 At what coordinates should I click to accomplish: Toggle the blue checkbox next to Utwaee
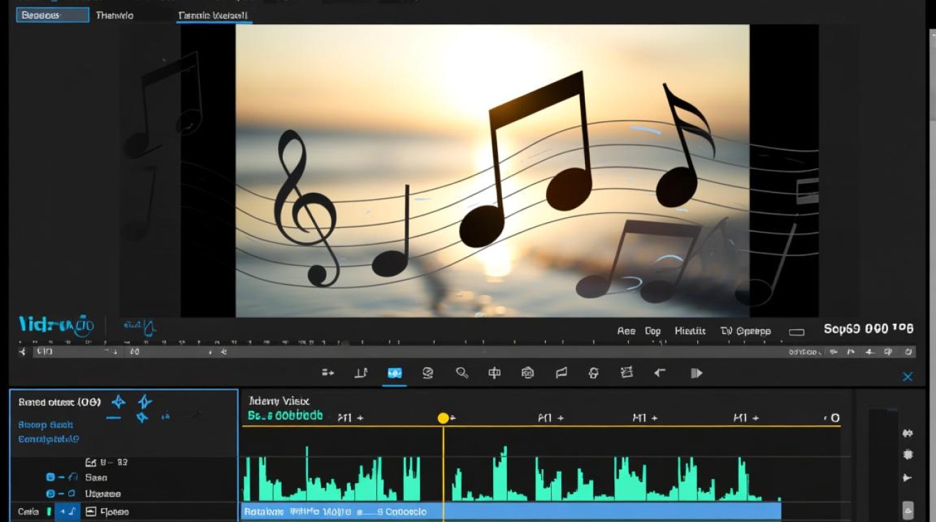(x=50, y=493)
